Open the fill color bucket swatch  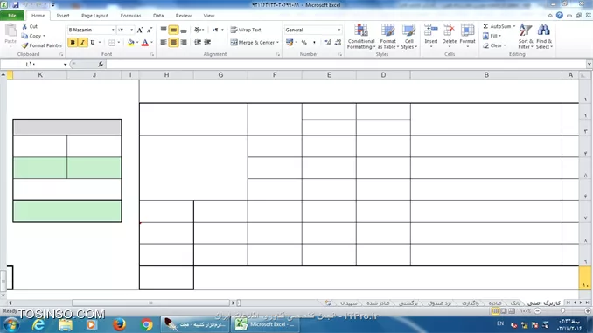pyautogui.click(x=131, y=42)
